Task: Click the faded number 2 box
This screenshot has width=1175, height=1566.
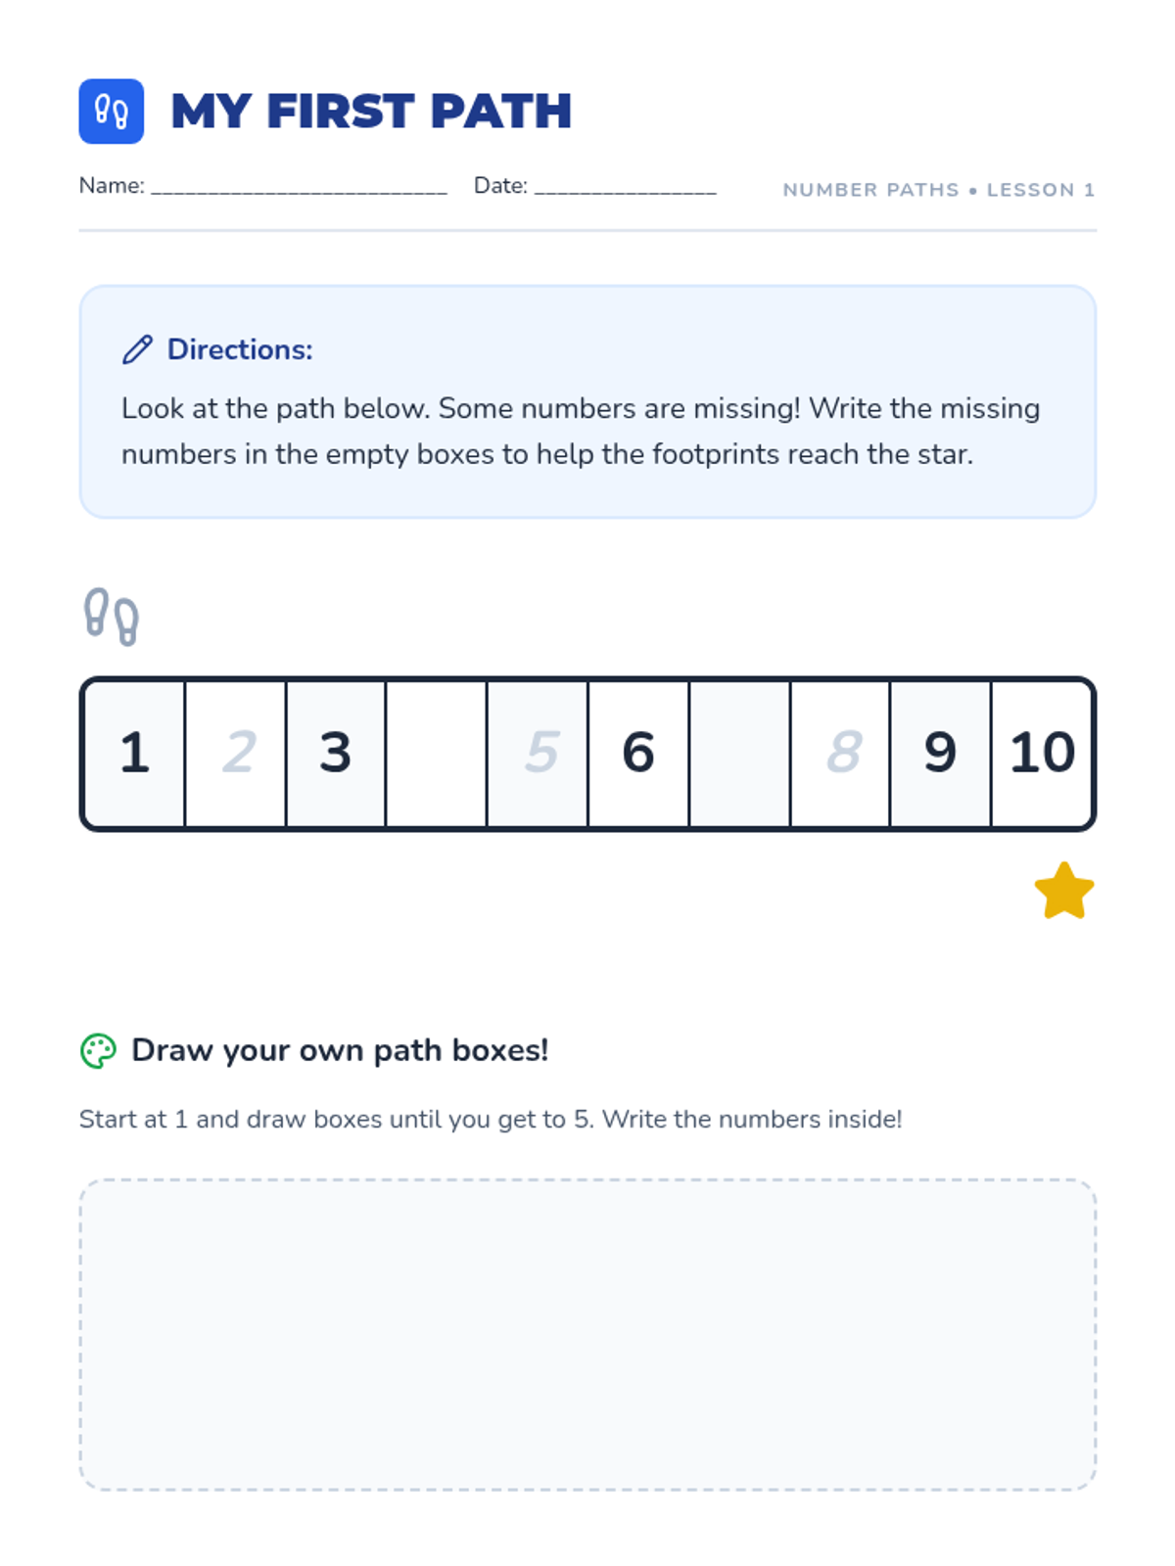Action: point(235,754)
